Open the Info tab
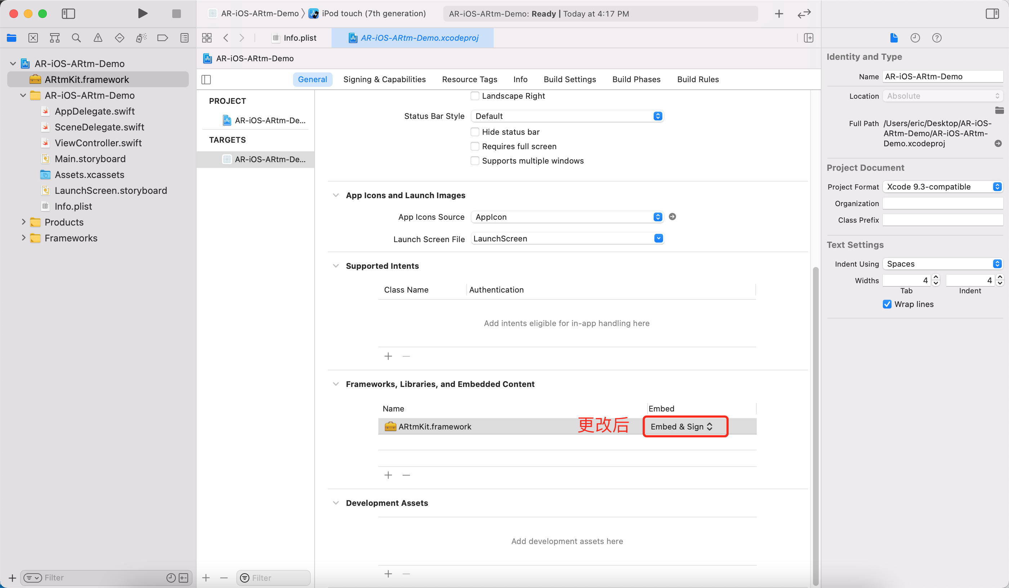 click(x=520, y=79)
